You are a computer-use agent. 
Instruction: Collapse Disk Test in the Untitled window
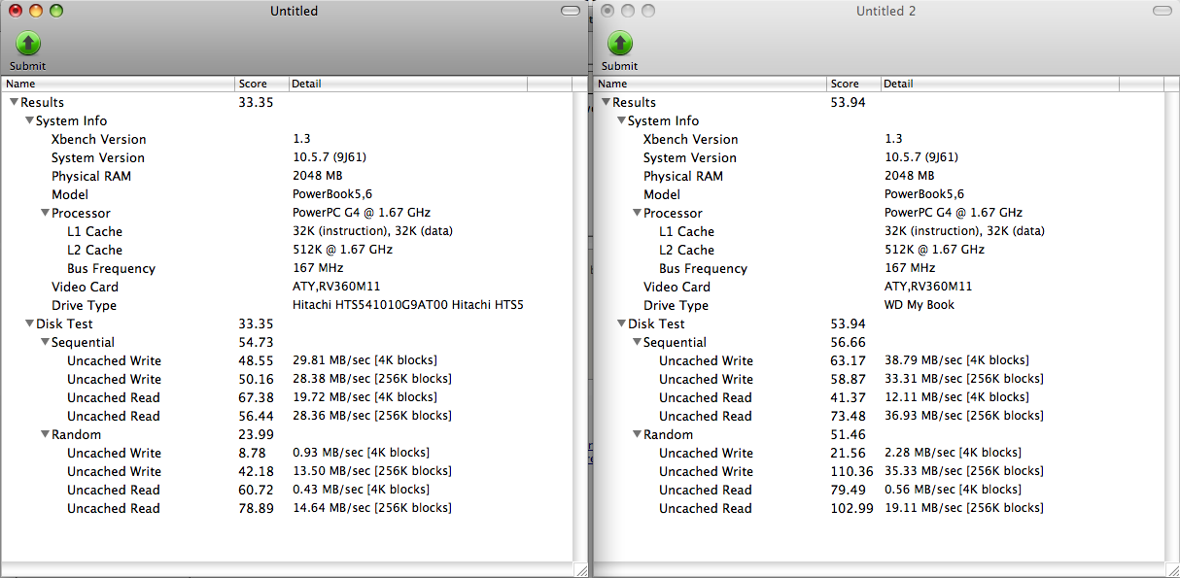pyautogui.click(x=29, y=323)
